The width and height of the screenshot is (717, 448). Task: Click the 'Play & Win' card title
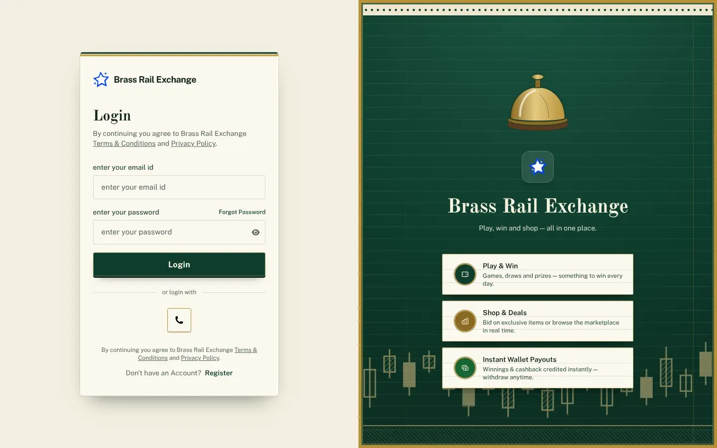[x=500, y=266]
